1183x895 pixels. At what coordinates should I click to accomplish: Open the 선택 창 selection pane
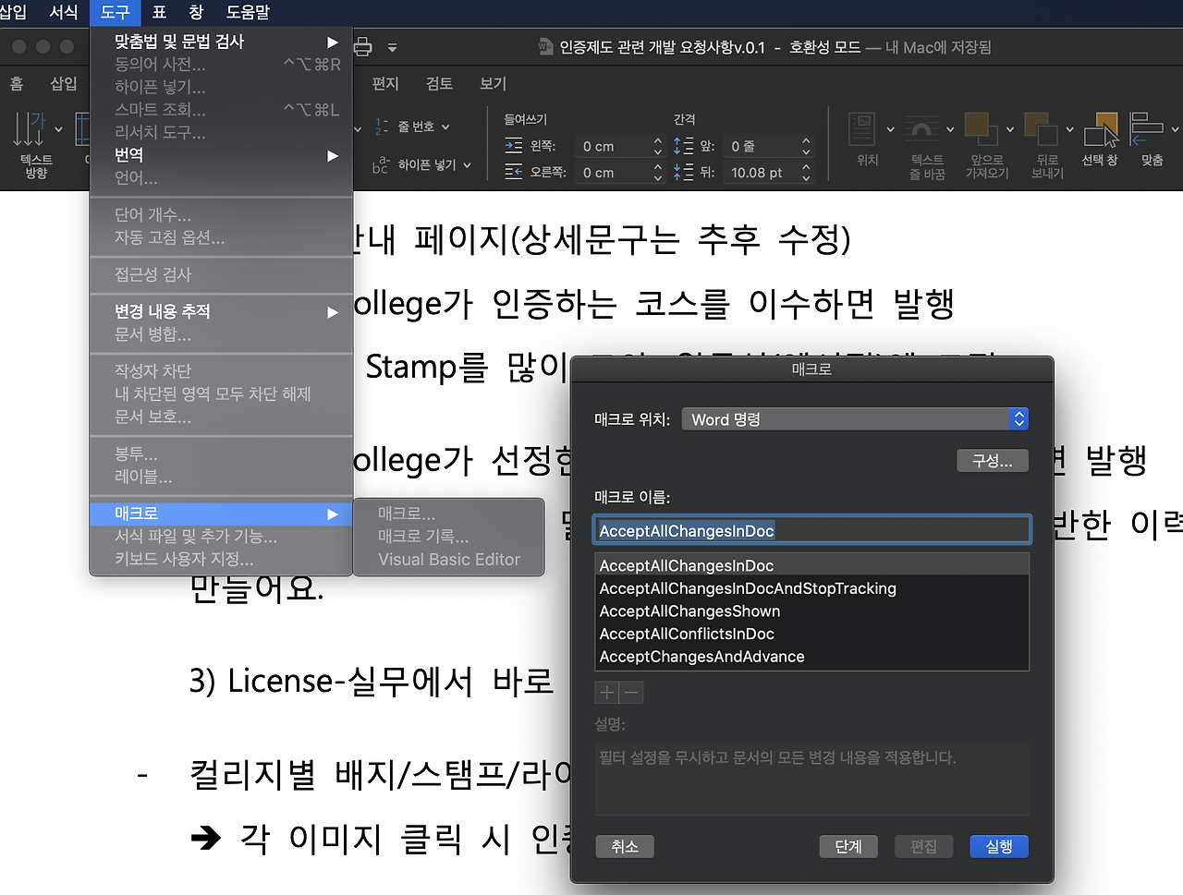click(x=1101, y=139)
